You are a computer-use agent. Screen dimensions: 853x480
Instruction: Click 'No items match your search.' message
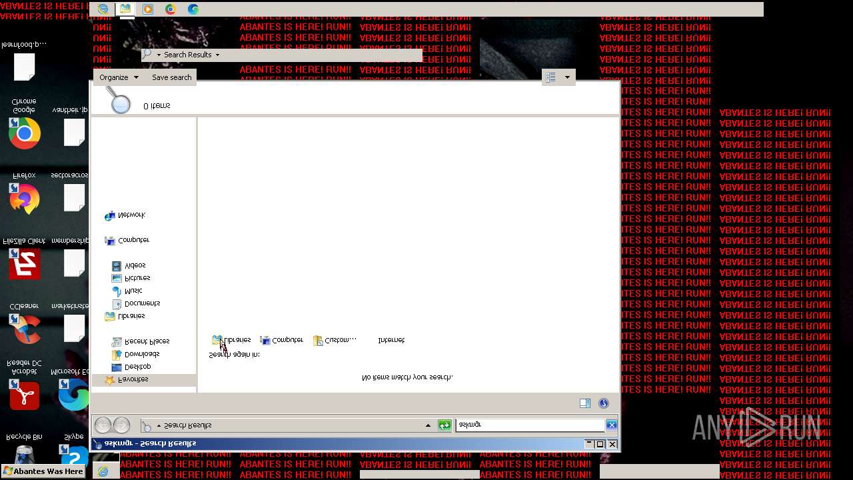407,377
